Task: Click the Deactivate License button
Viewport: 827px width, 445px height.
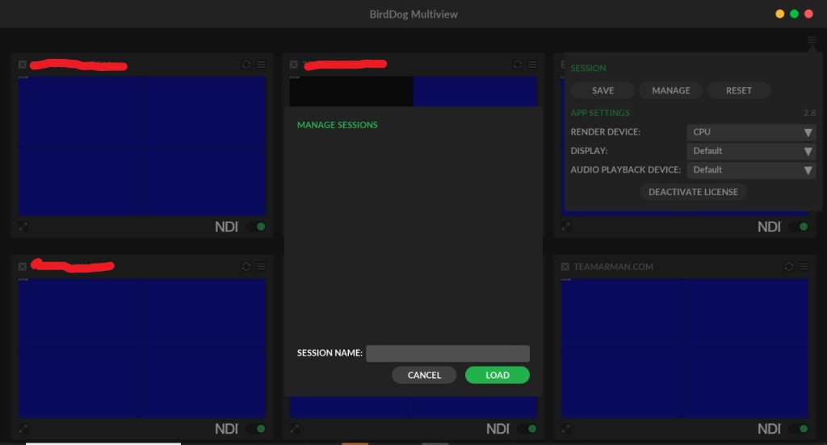Action: click(693, 192)
